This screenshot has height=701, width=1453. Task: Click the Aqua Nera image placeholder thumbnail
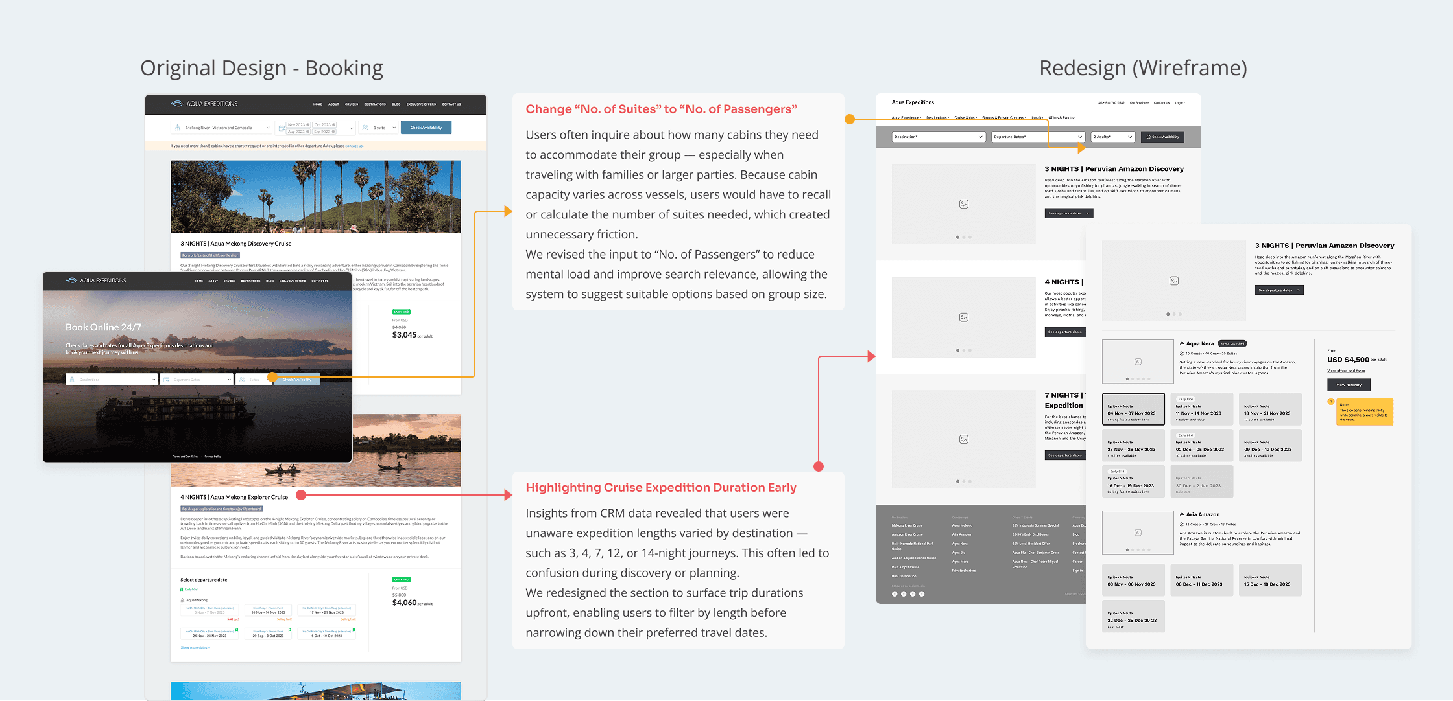coord(1138,361)
